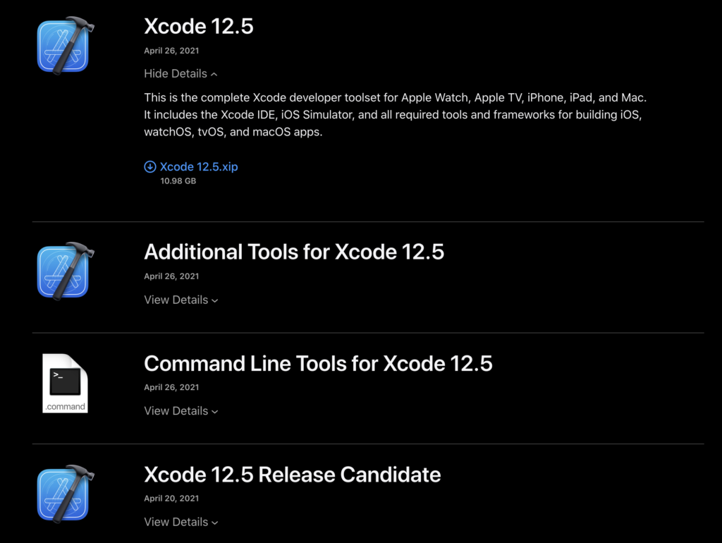Viewport: 722px width, 543px height.
Task: Expand View Details for Xcode 12.5 Release Candidate
Action: click(x=181, y=522)
